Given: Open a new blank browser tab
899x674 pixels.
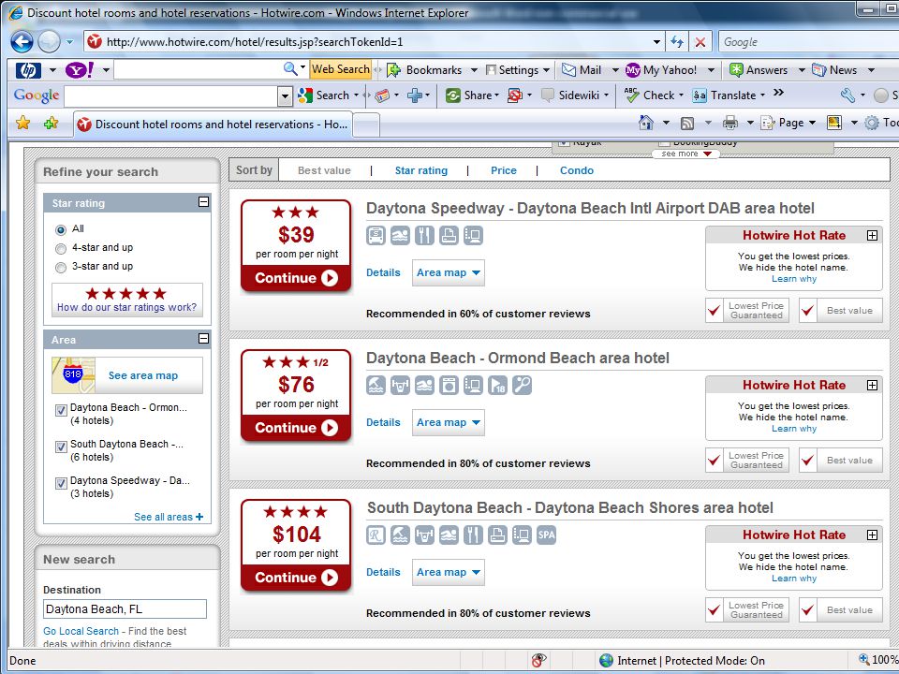Looking at the screenshot, I should point(366,125).
